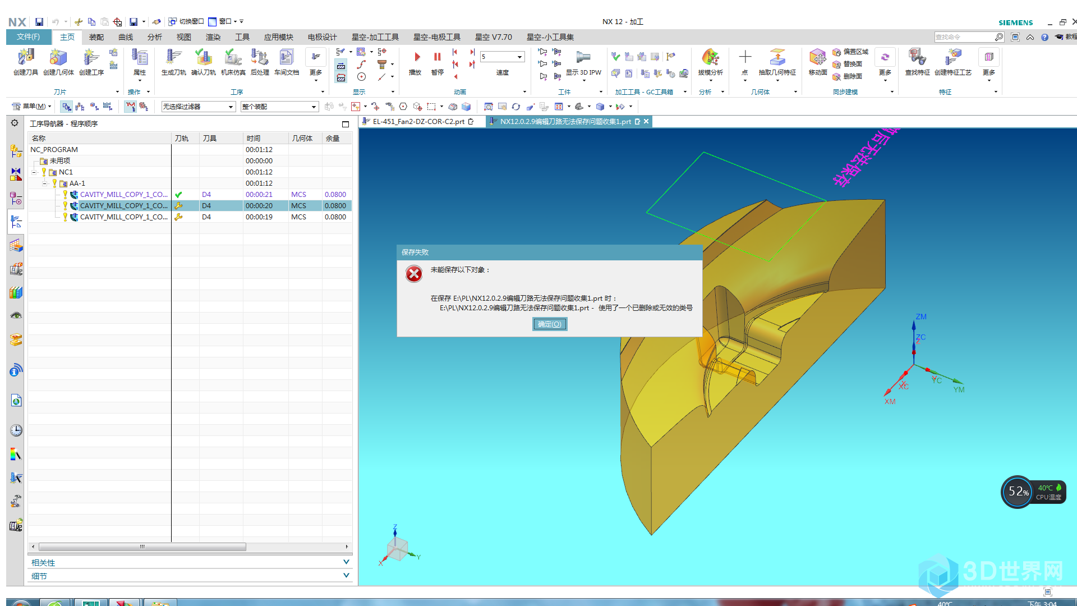
Task: Save the part with the save icon
Action: (x=39, y=22)
